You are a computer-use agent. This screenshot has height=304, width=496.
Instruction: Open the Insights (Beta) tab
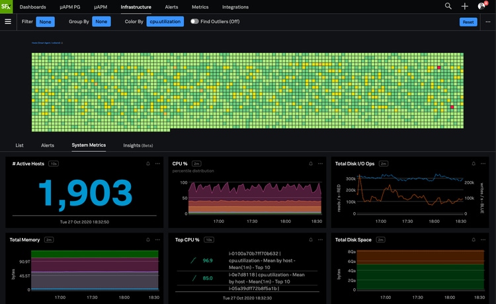coord(138,145)
